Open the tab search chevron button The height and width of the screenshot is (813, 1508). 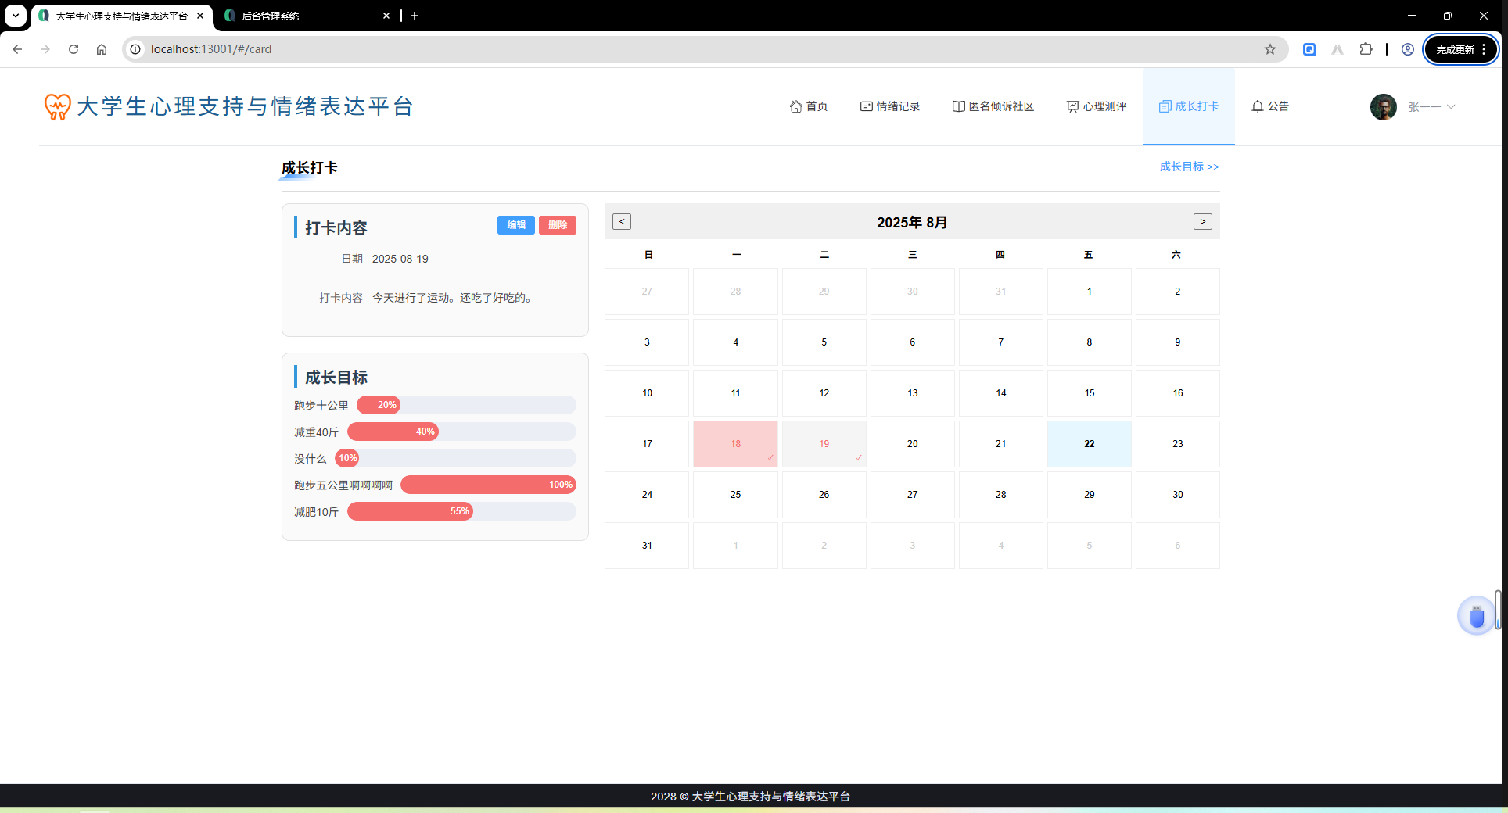coord(16,16)
